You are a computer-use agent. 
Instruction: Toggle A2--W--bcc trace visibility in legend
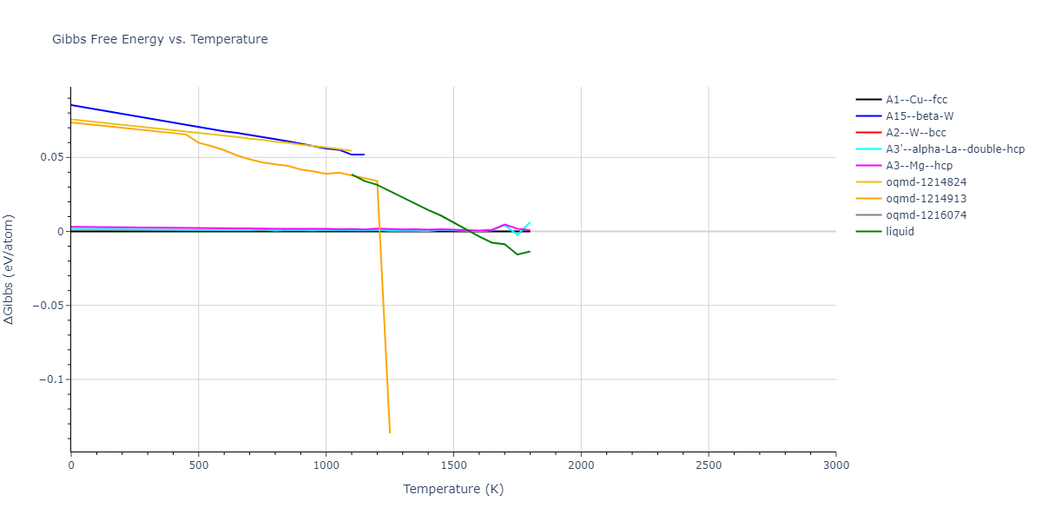(916, 133)
